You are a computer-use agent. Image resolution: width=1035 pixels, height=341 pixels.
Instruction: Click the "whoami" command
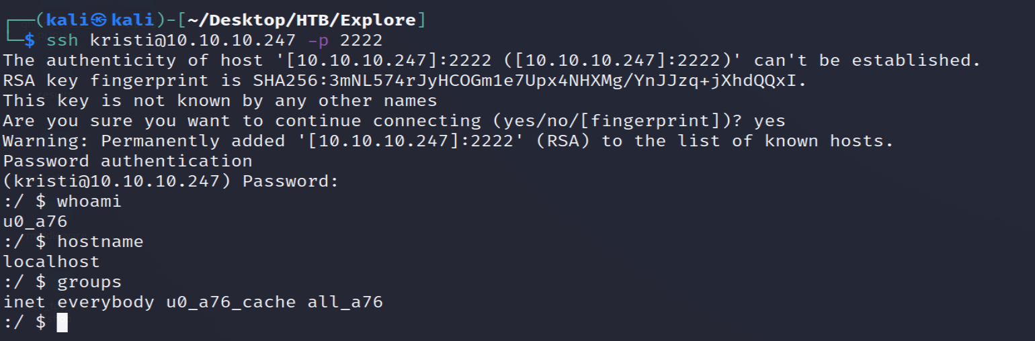click(89, 201)
